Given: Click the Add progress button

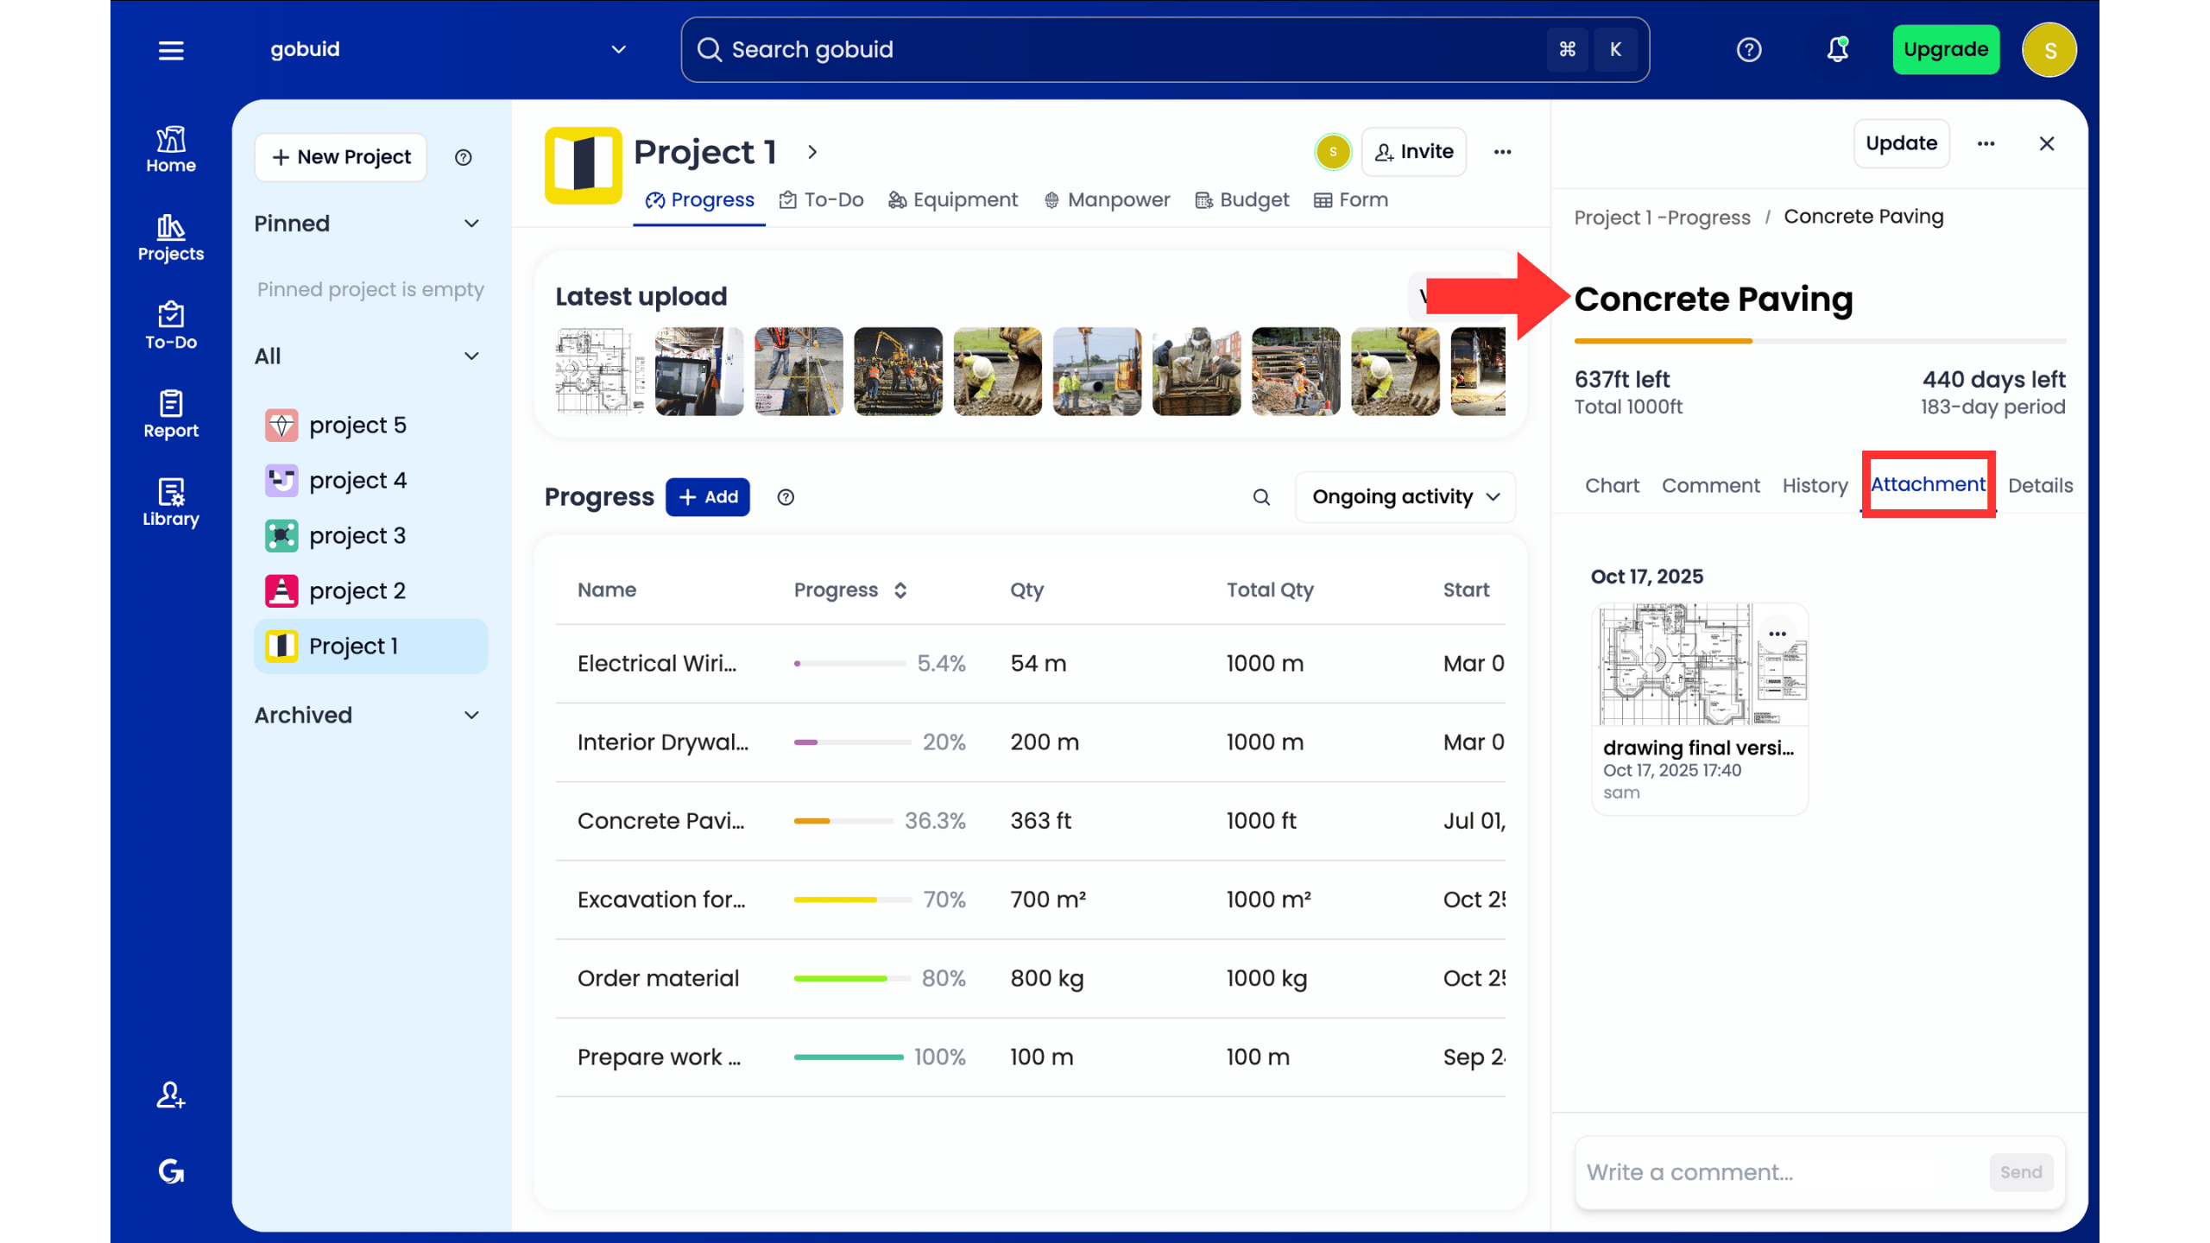Looking at the screenshot, I should [x=707, y=497].
